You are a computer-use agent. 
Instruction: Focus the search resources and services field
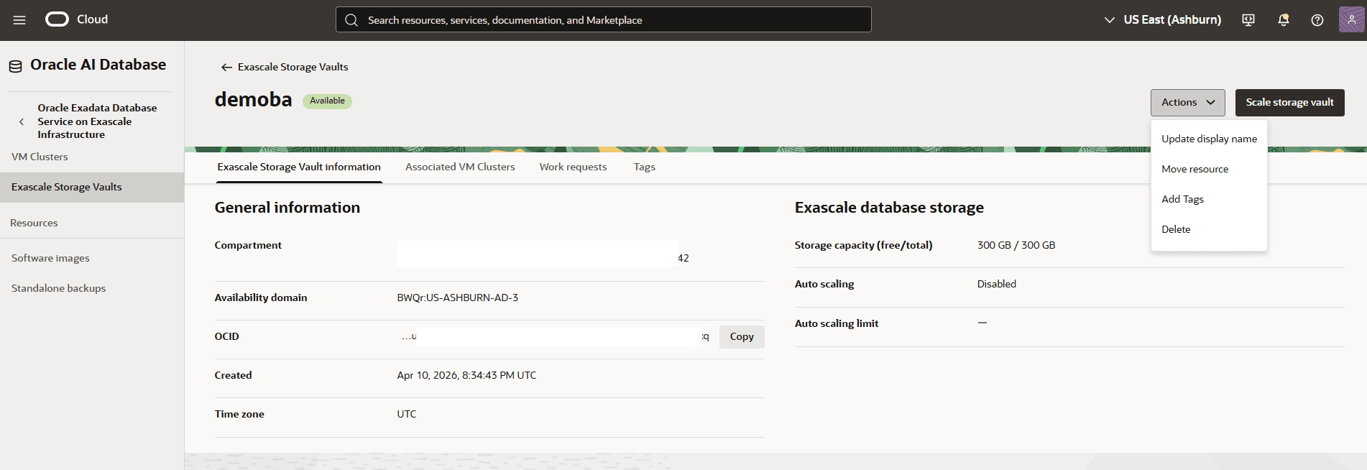pyautogui.click(x=604, y=19)
